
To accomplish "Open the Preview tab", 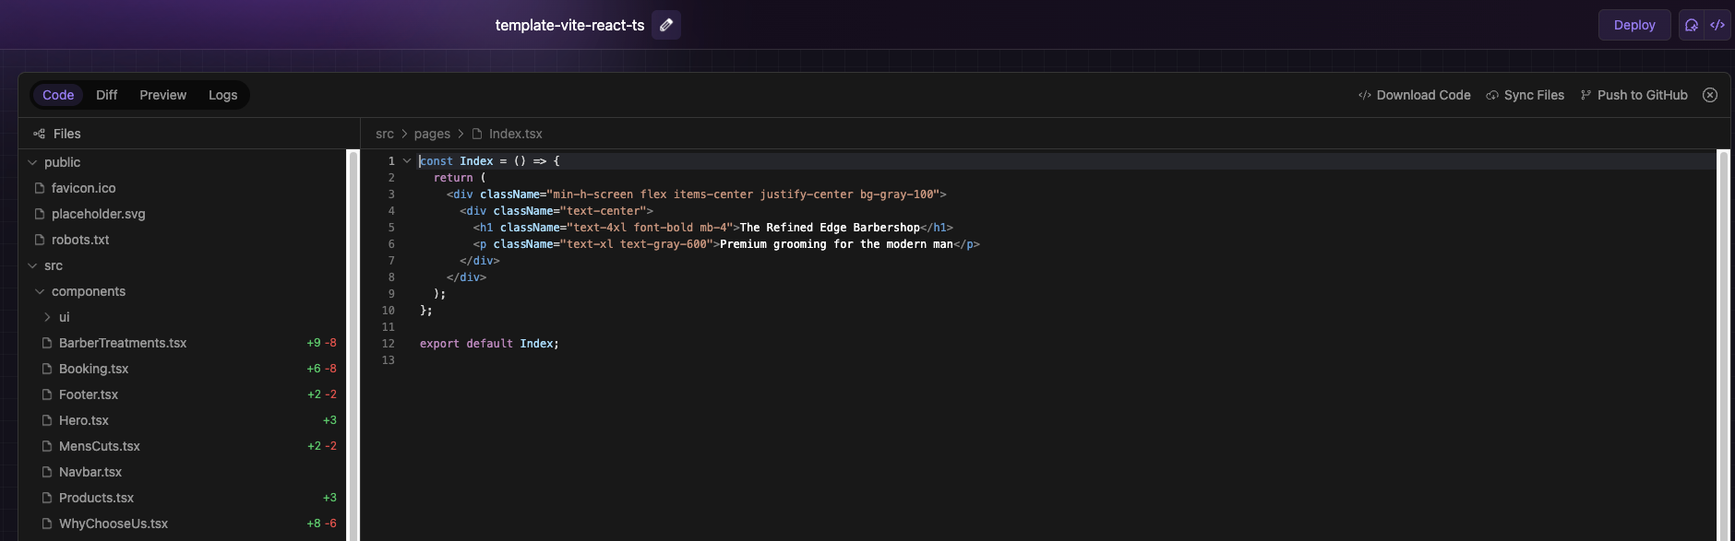I will [x=163, y=95].
